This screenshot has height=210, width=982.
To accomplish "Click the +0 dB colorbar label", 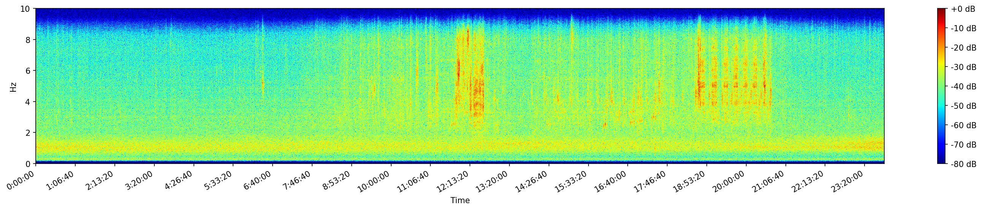I will tap(963, 9).
